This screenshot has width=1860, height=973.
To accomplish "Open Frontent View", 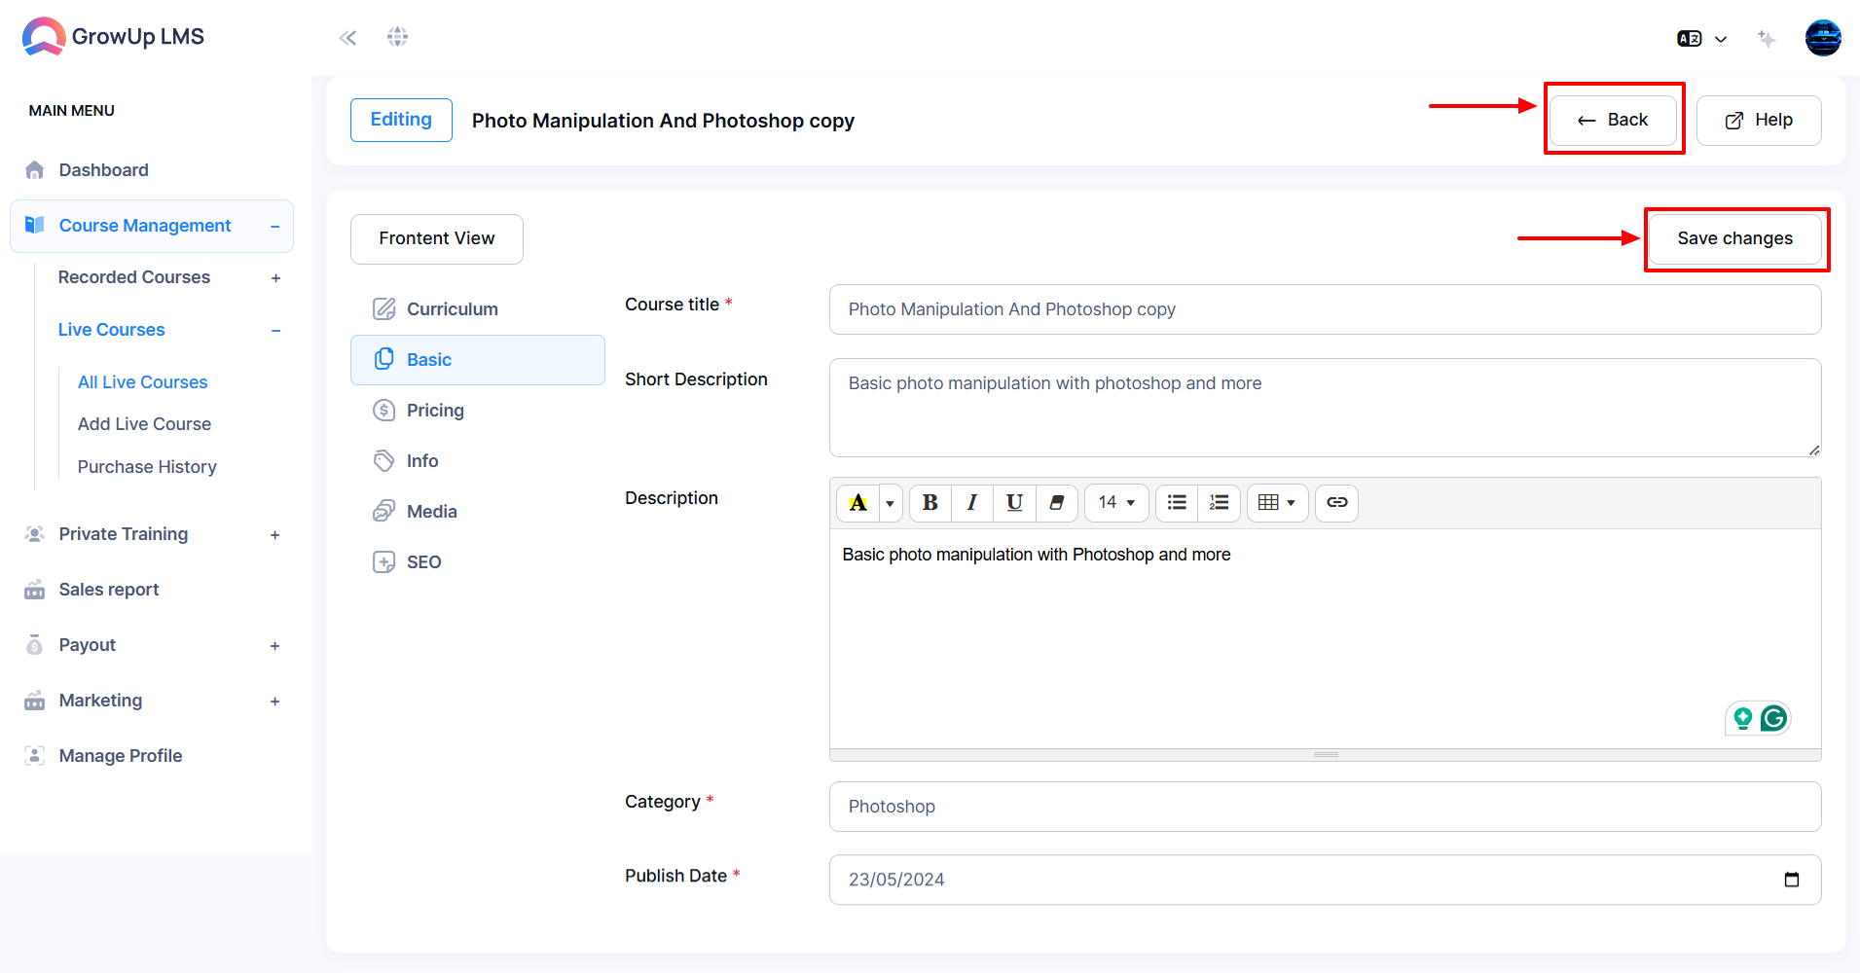I will click(437, 238).
